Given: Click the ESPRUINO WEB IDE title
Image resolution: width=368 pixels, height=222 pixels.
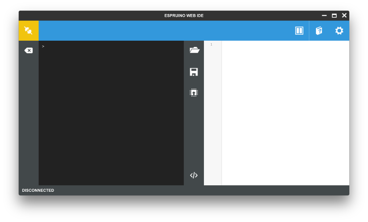Looking at the screenshot, I should click(184, 16).
